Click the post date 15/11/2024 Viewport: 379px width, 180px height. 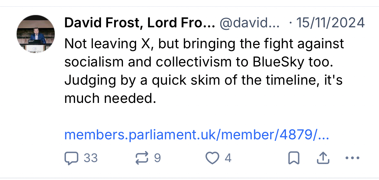[x=330, y=23]
